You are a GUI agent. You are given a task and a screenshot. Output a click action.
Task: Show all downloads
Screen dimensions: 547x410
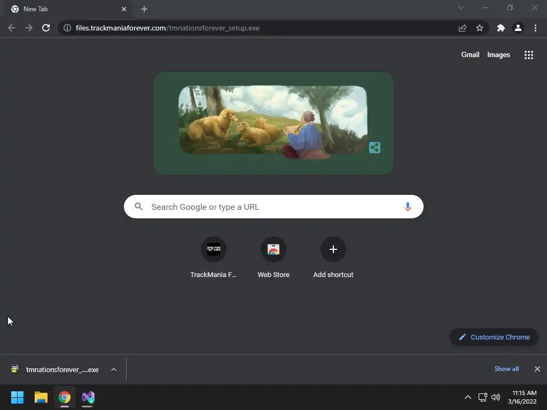pyautogui.click(x=506, y=369)
